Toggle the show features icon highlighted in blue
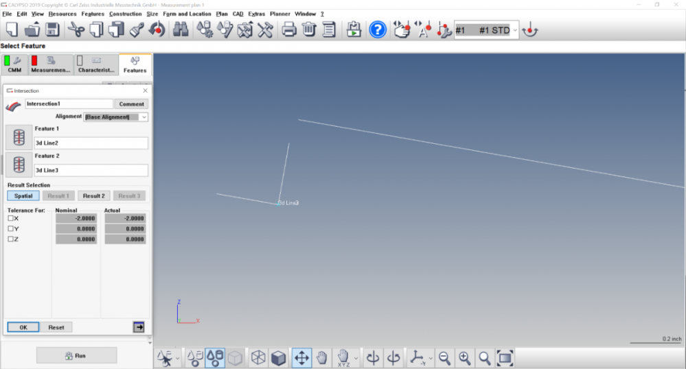The width and height of the screenshot is (686, 369). point(215,358)
